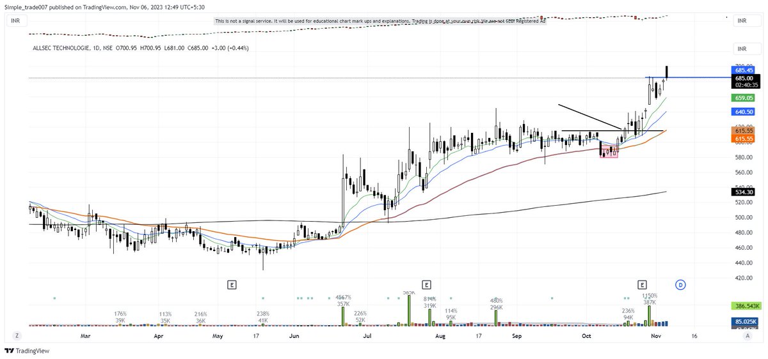Click the '480% 296K' volume annotation

(497, 303)
